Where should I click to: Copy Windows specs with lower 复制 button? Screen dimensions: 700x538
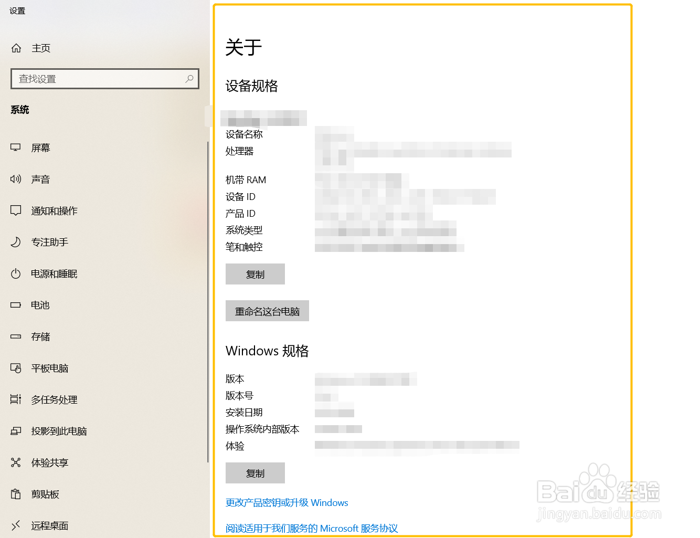[x=255, y=473]
